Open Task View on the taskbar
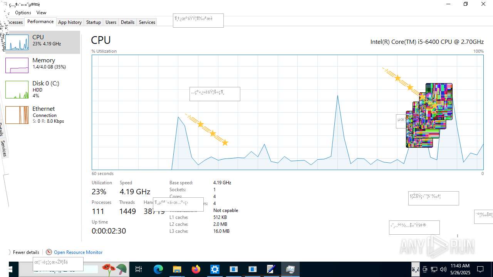The width and height of the screenshot is (493, 277). [139, 269]
